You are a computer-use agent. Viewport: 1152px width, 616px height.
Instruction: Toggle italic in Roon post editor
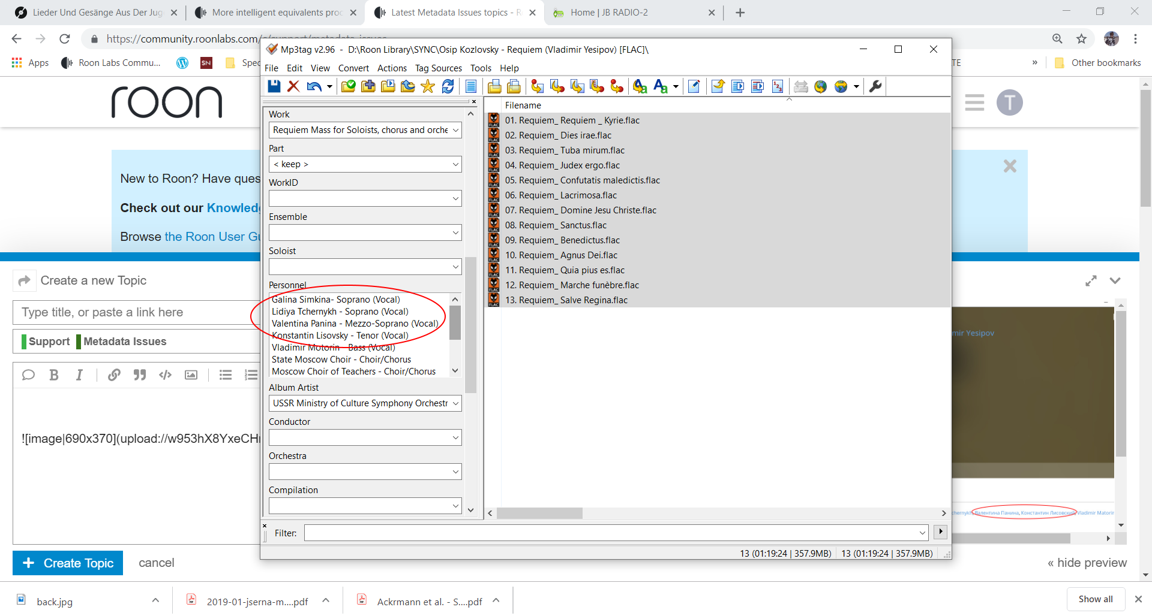pyautogui.click(x=79, y=375)
